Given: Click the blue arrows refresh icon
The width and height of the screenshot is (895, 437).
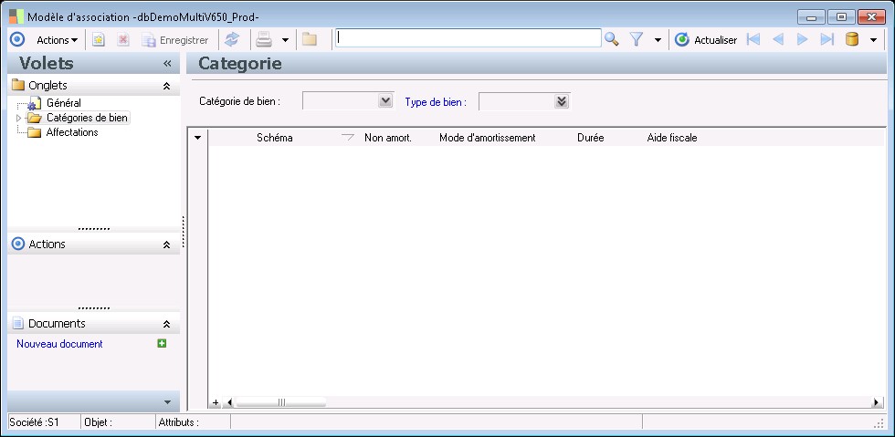Looking at the screenshot, I should coord(232,39).
